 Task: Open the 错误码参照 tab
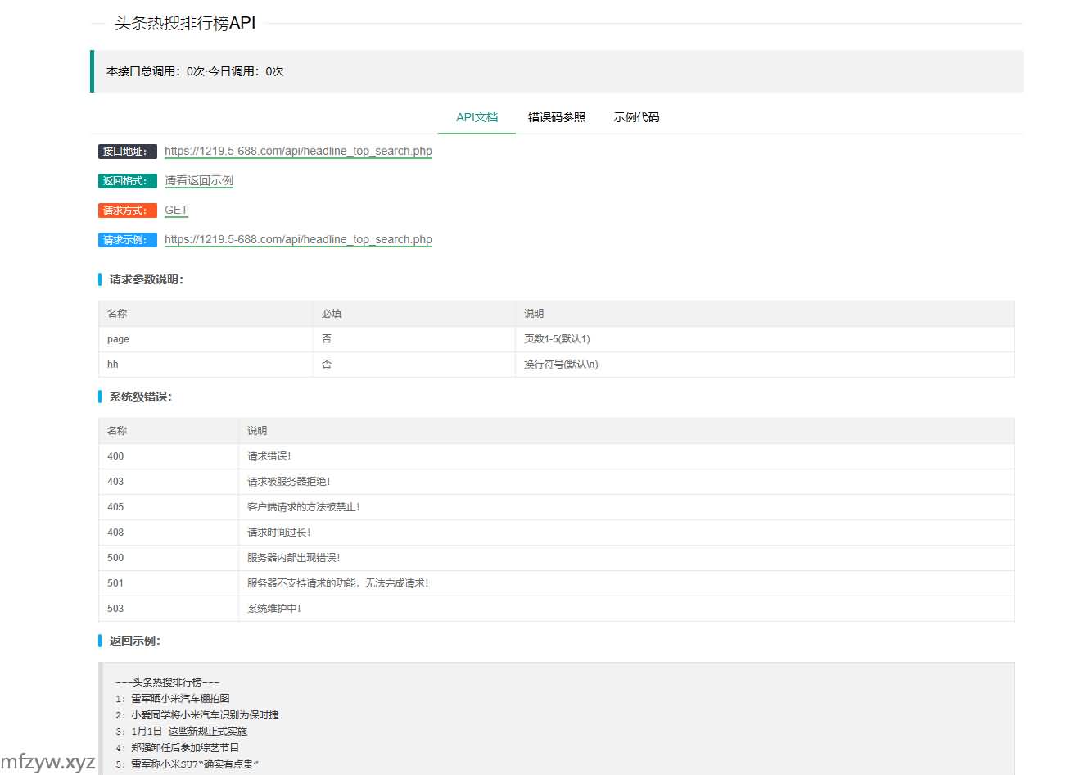pyautogui.click(x=556, y=117)
